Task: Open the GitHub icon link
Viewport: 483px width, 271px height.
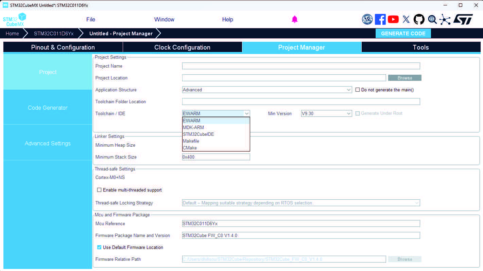Action: 419,19
